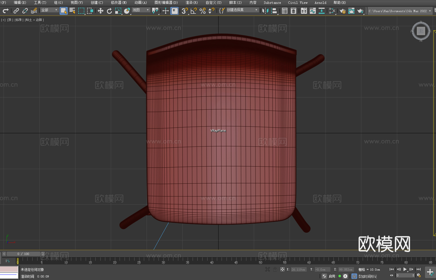Select the Rotate tool

pyautogui.click(x=109, y=11)
